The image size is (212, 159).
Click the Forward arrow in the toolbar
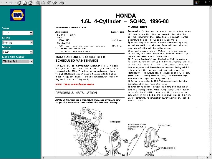pyautogui.click(x=11, y=3)
